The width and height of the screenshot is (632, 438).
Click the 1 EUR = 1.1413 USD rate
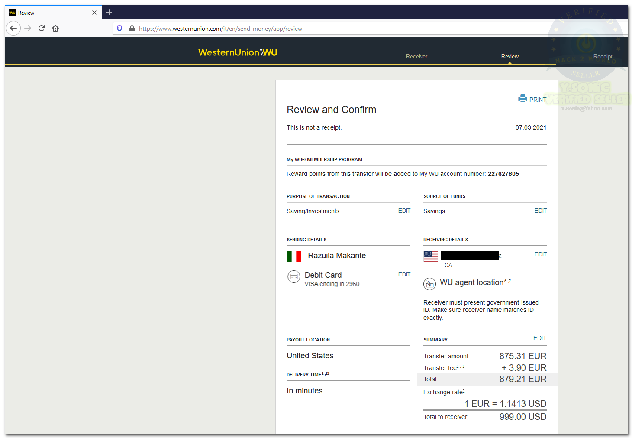click(x=505, y=404)
